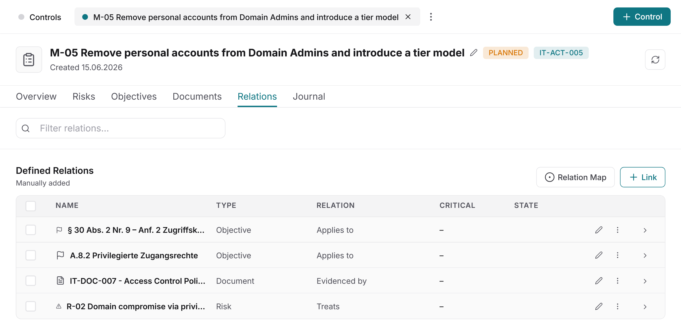681x327 pixels.
Task: Expand the IT-DOC-007 row chevron
Action: tap(645, 281)
